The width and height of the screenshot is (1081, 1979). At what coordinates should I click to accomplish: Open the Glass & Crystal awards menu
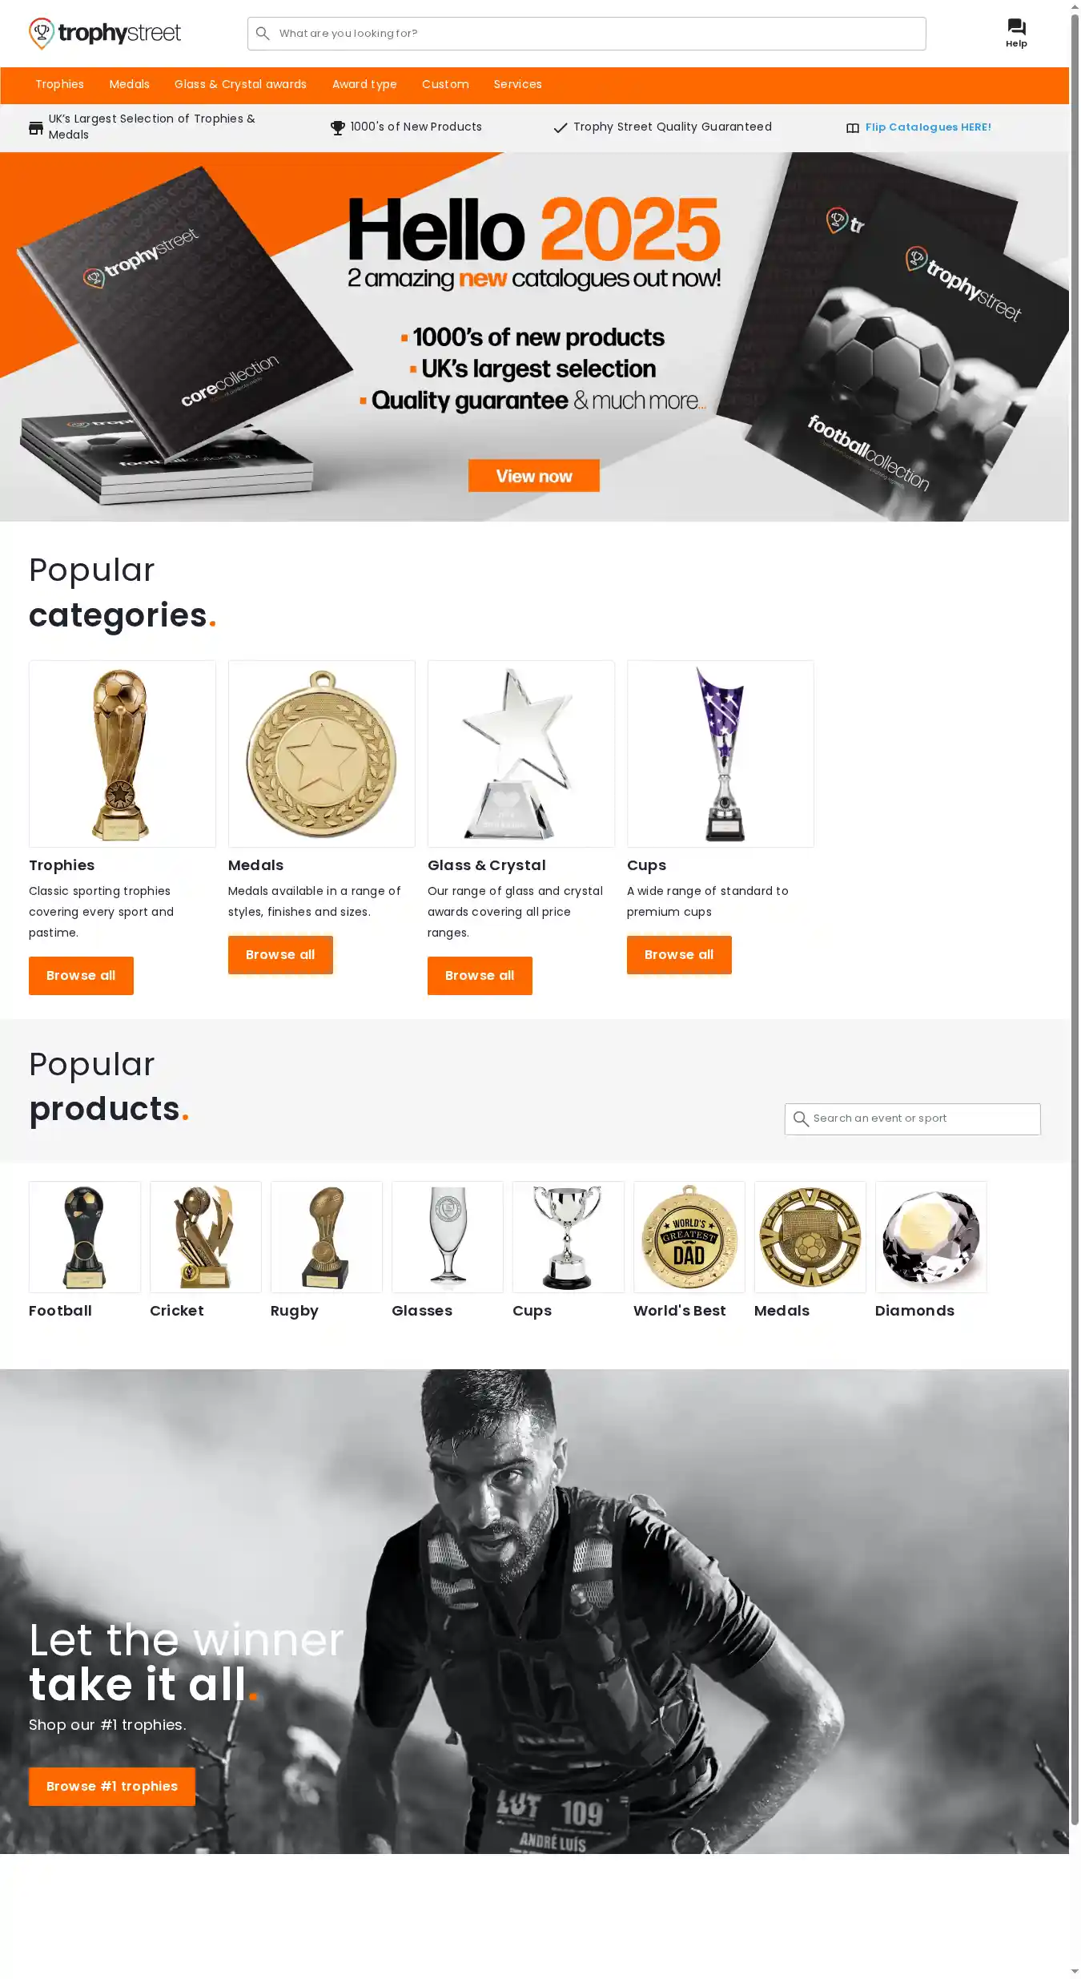pyautogui.click(x=240, y=84)
